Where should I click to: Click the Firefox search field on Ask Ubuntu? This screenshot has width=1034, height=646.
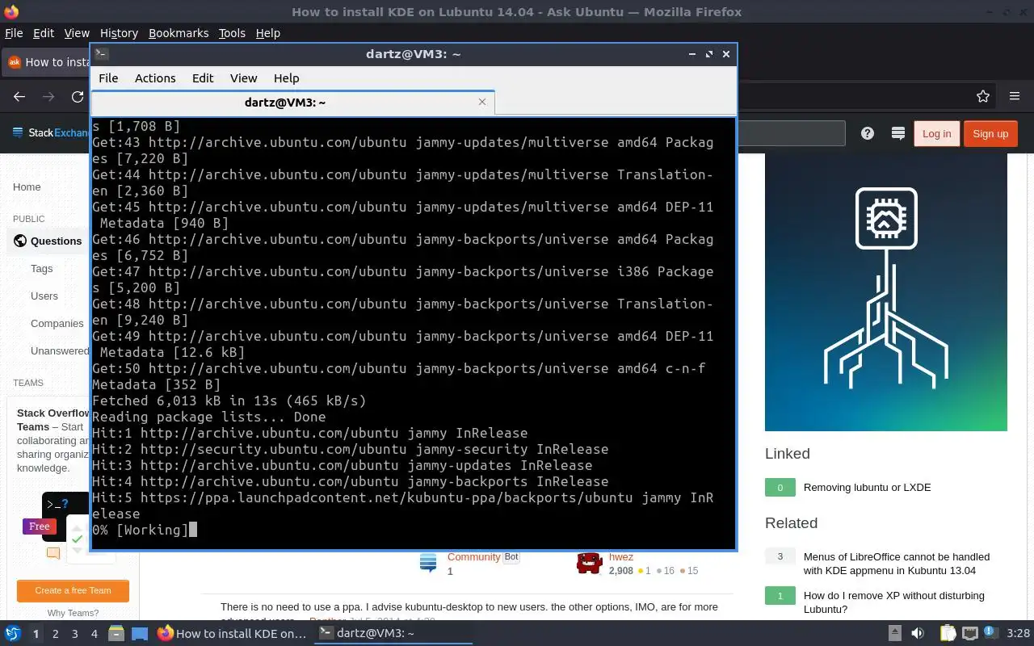tap(791, 133)
